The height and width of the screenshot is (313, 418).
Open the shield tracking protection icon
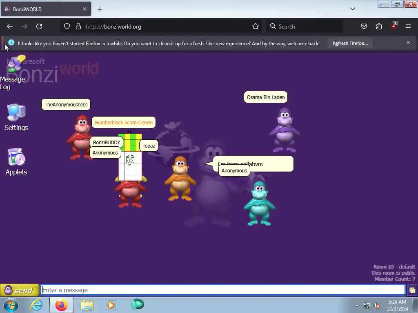[67, 26]
